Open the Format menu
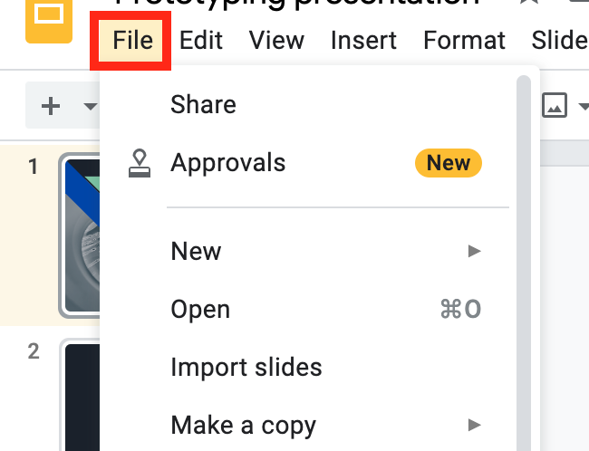Viewport: 589px width, 451px height. click(464, 41)
